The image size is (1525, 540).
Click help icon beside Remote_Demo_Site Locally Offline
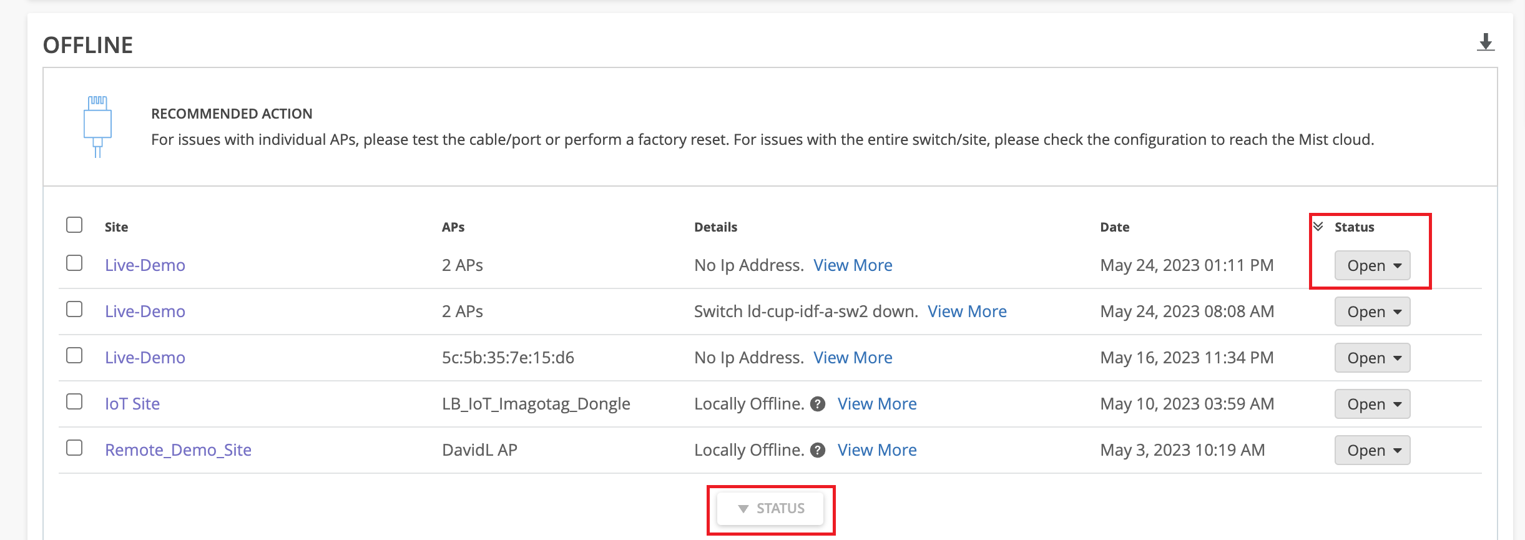tap(818, 450)
